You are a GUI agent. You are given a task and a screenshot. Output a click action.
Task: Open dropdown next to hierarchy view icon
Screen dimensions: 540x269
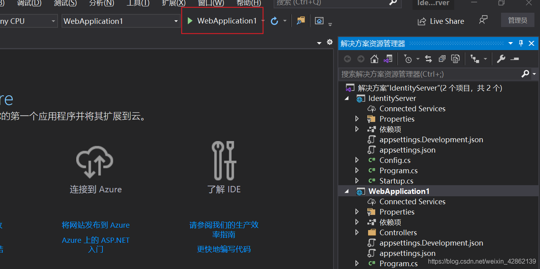[x=485, y=59]
